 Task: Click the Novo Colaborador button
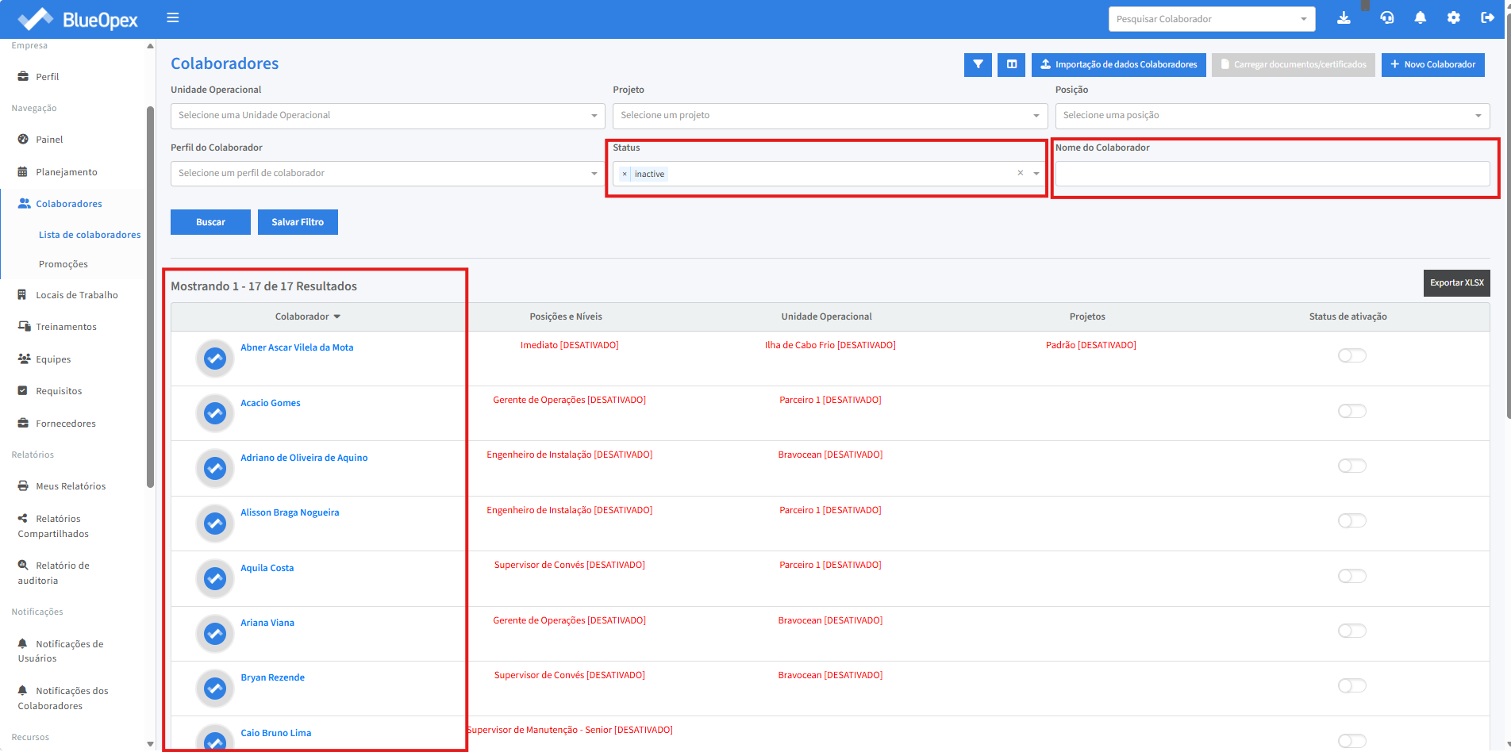(1433, 65)
